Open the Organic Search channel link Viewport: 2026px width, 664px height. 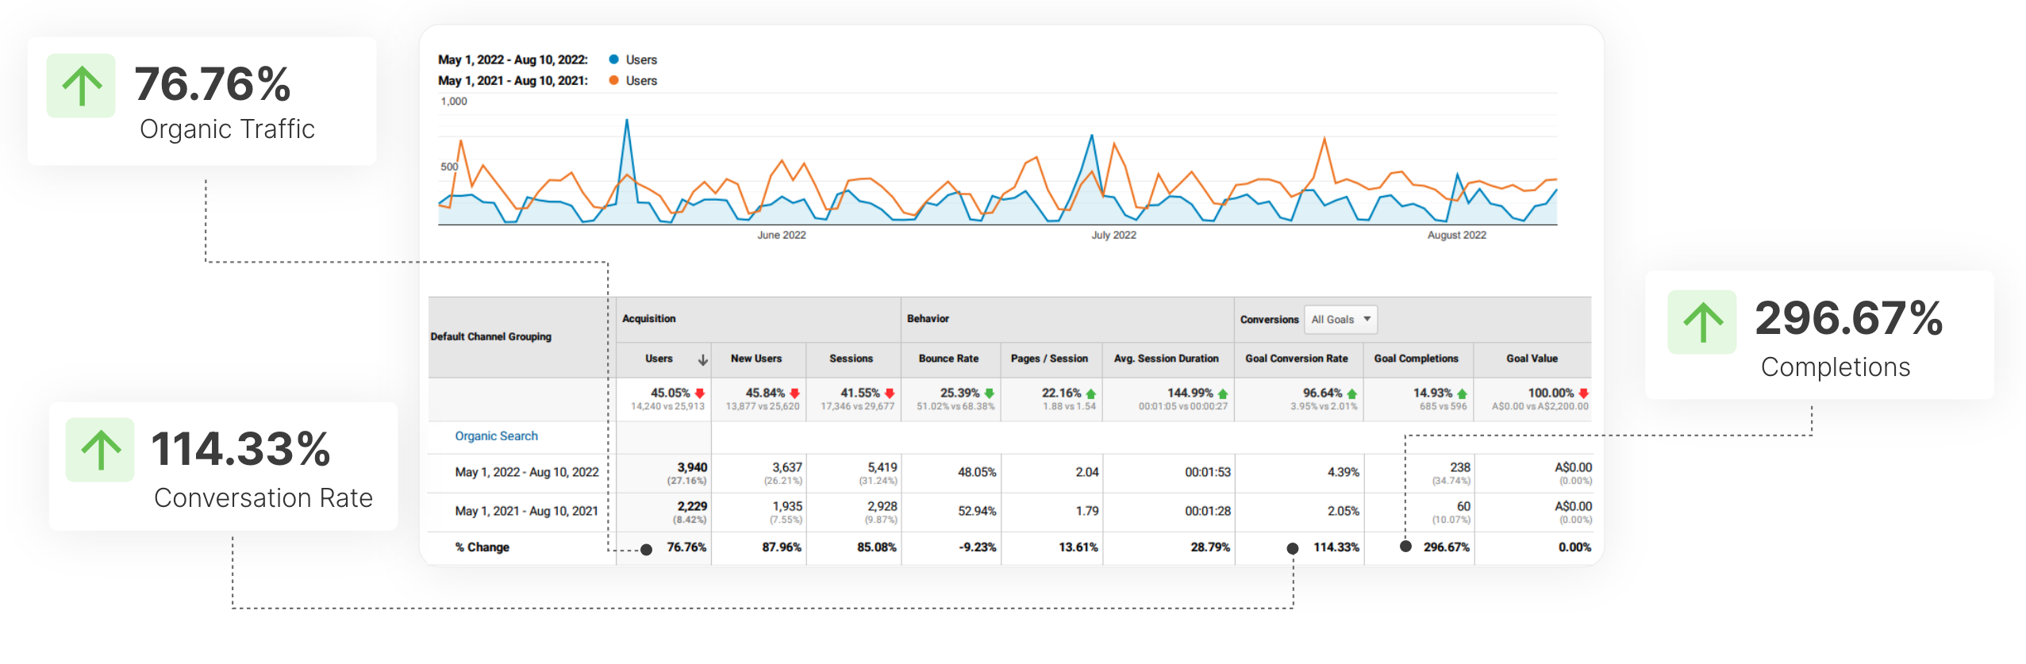(496, 436)
